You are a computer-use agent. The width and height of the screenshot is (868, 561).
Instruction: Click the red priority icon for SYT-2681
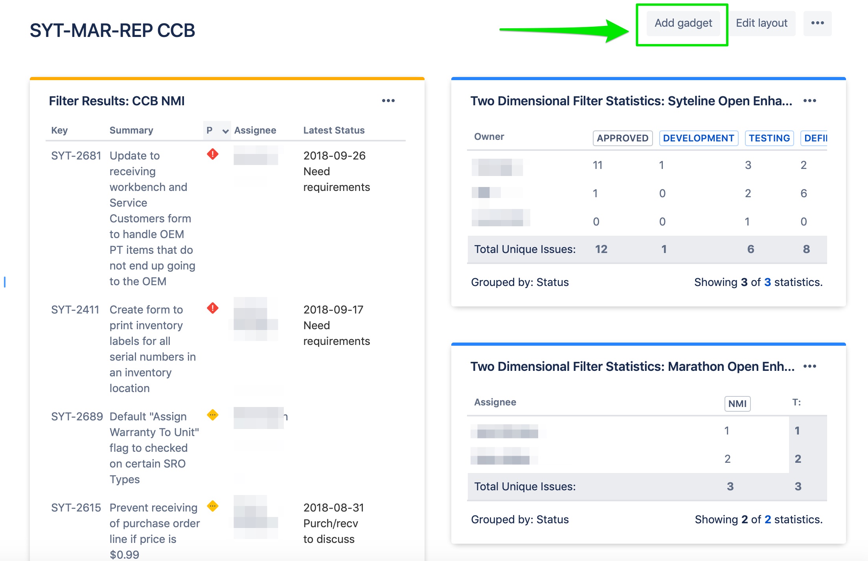pos(213,154)
